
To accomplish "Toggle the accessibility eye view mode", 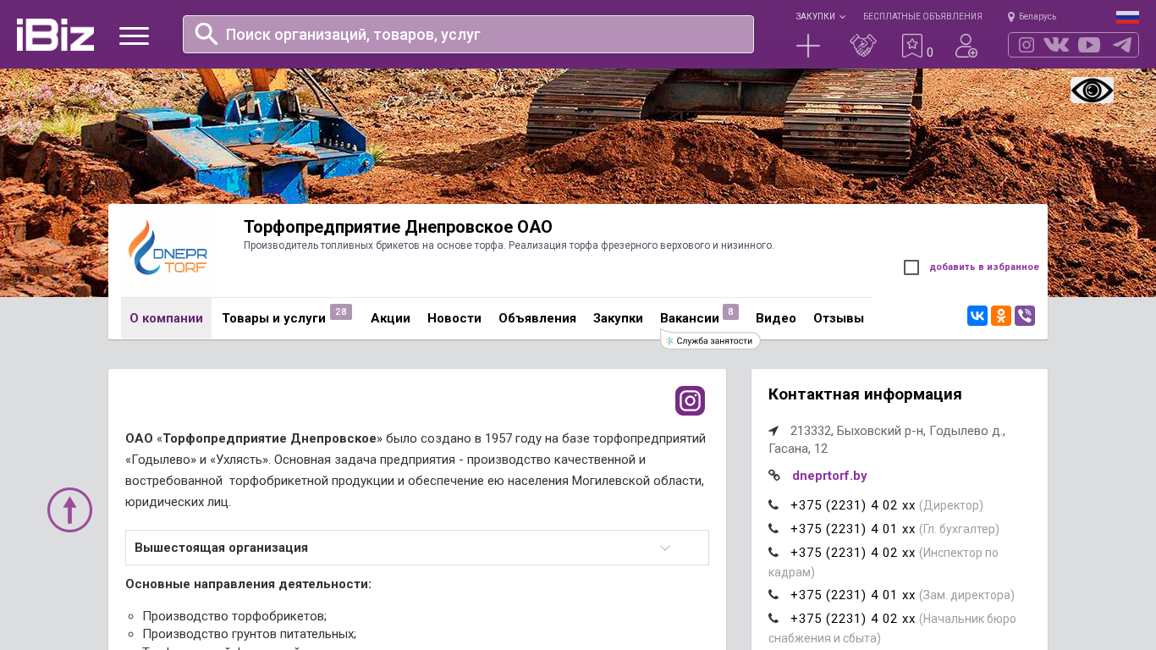I will pyautogui.click(x=1092, y=90).
